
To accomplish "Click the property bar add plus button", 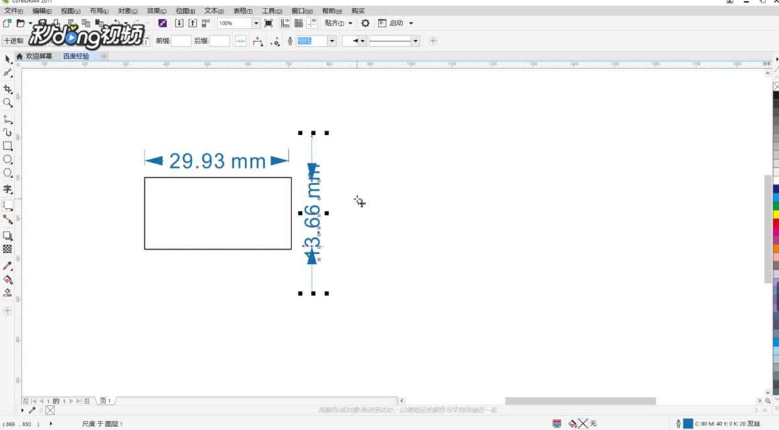I will [433, 41].
